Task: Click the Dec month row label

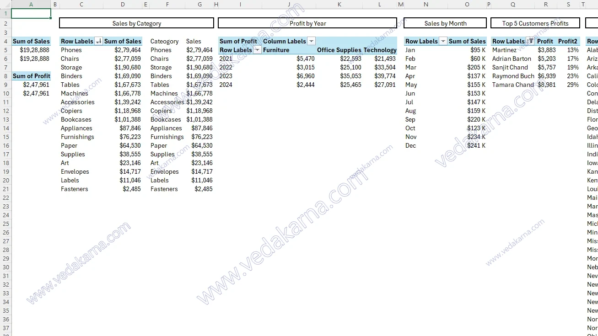Action: (426, 145)
